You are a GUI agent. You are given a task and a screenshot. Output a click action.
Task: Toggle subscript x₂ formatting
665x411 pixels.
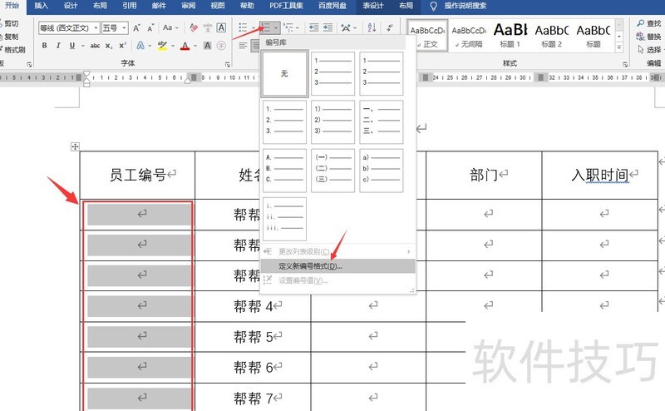(x=109, y=46)
